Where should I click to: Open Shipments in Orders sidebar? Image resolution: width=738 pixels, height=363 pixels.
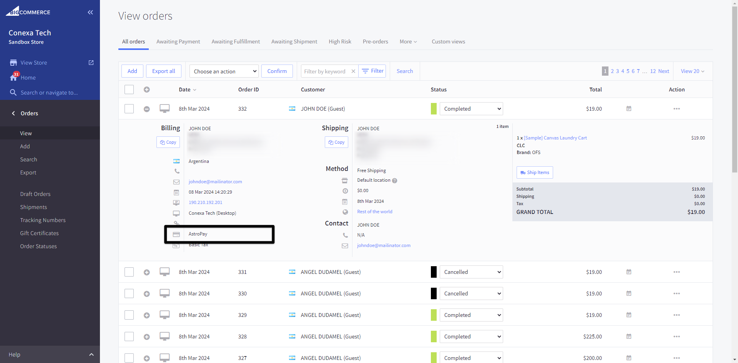[x=33, y=207]
